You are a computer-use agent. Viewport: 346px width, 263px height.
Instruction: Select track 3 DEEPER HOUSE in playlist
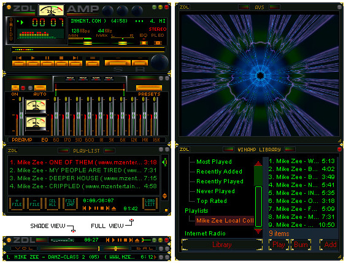83,178
